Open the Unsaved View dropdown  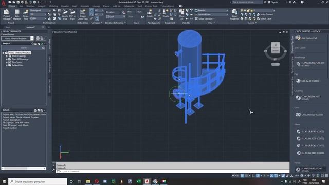[x=211, y=14]
